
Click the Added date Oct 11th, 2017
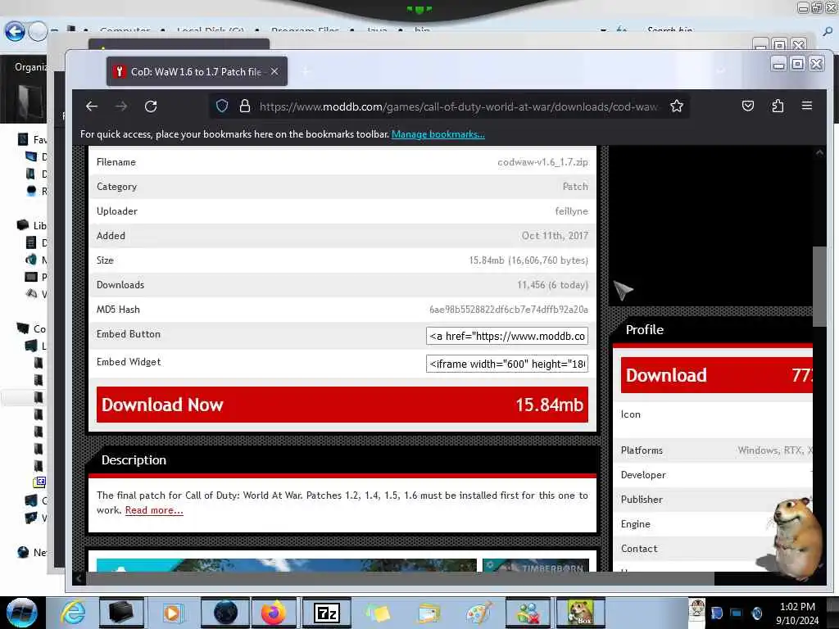coord(555,236)
